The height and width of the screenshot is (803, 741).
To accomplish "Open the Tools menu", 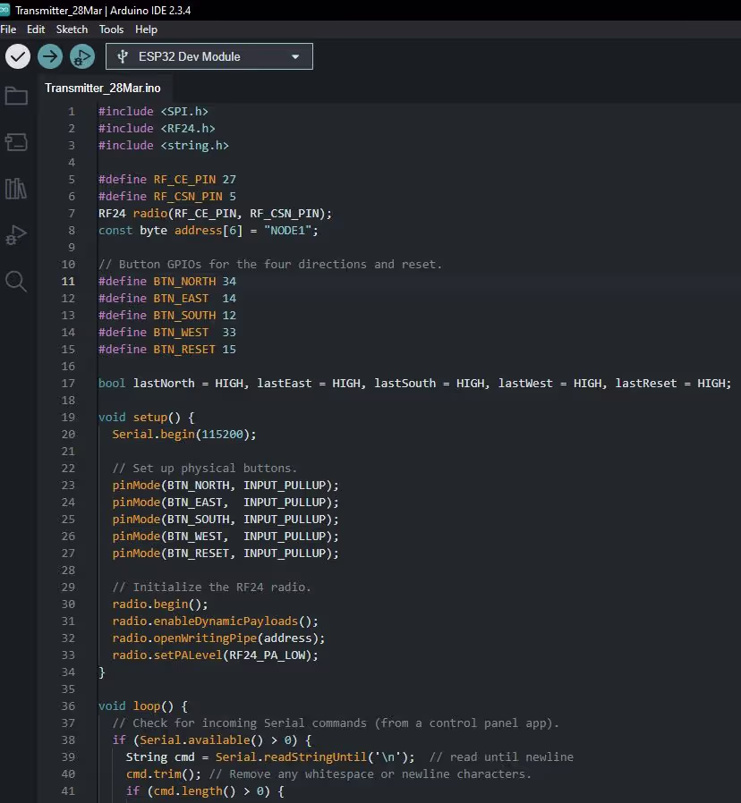I will tap(111, 30).
